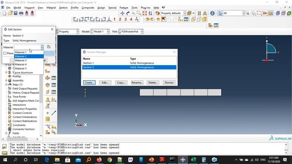292x164 pixels.
Task: Select the Pan View tool
Action: coord(122,13)
